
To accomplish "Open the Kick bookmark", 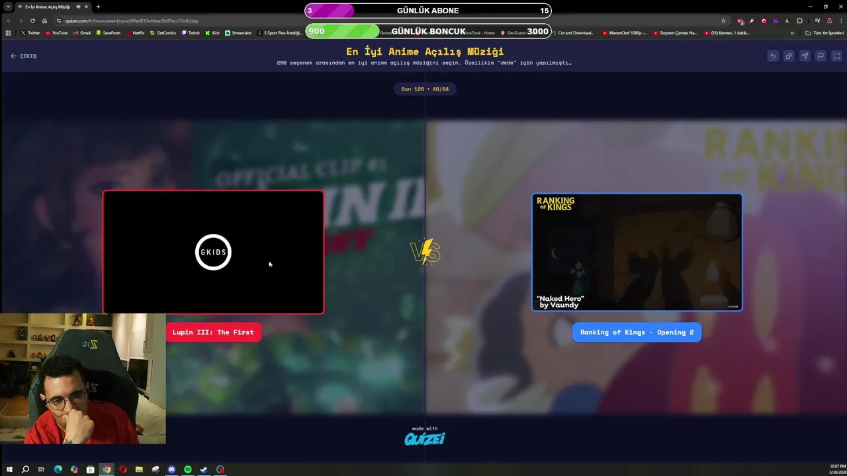I will pos(212,33).
